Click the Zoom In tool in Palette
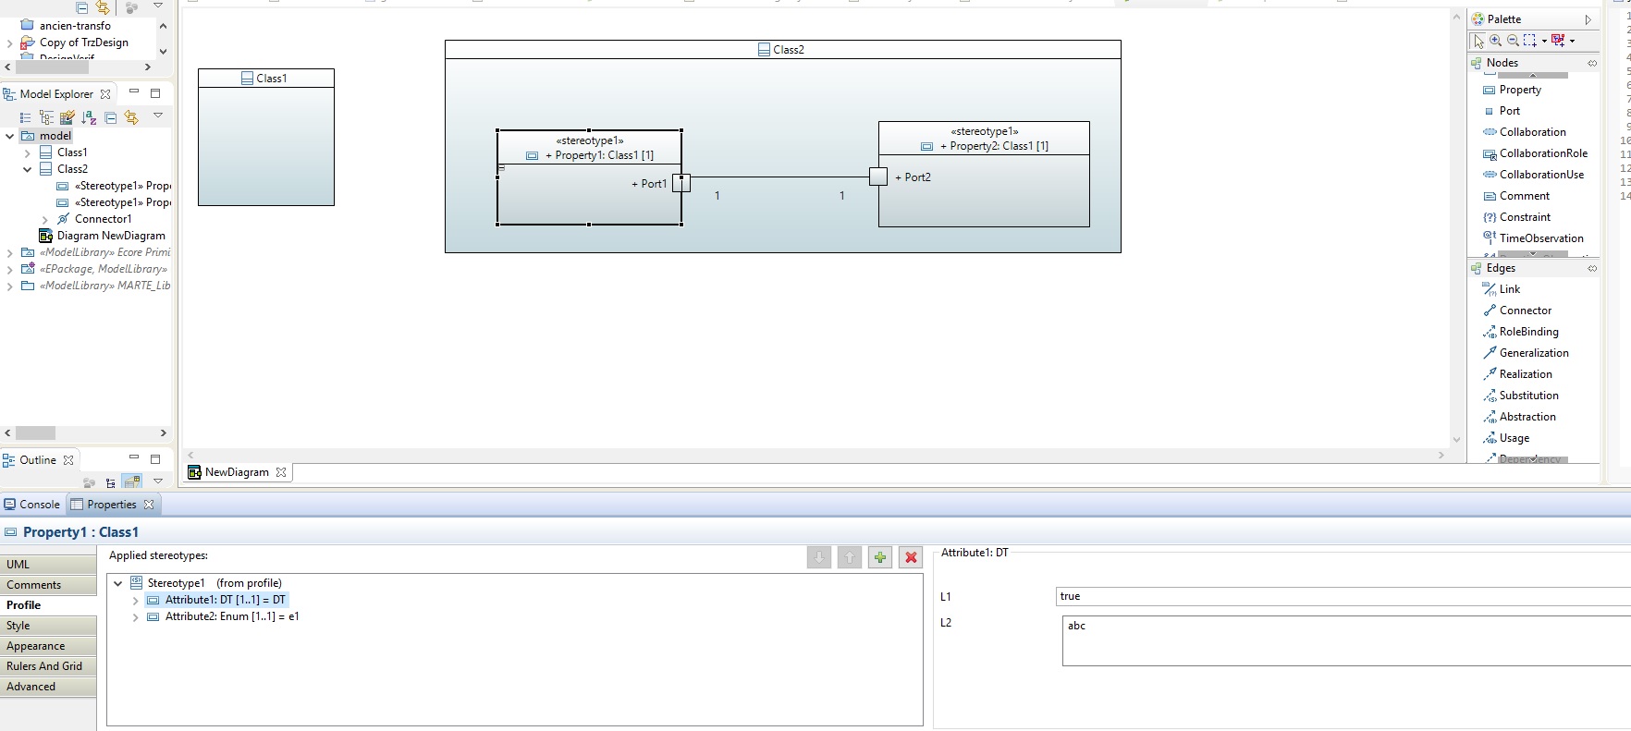This screenshot has height=731, width=1631. (1495, 41)
